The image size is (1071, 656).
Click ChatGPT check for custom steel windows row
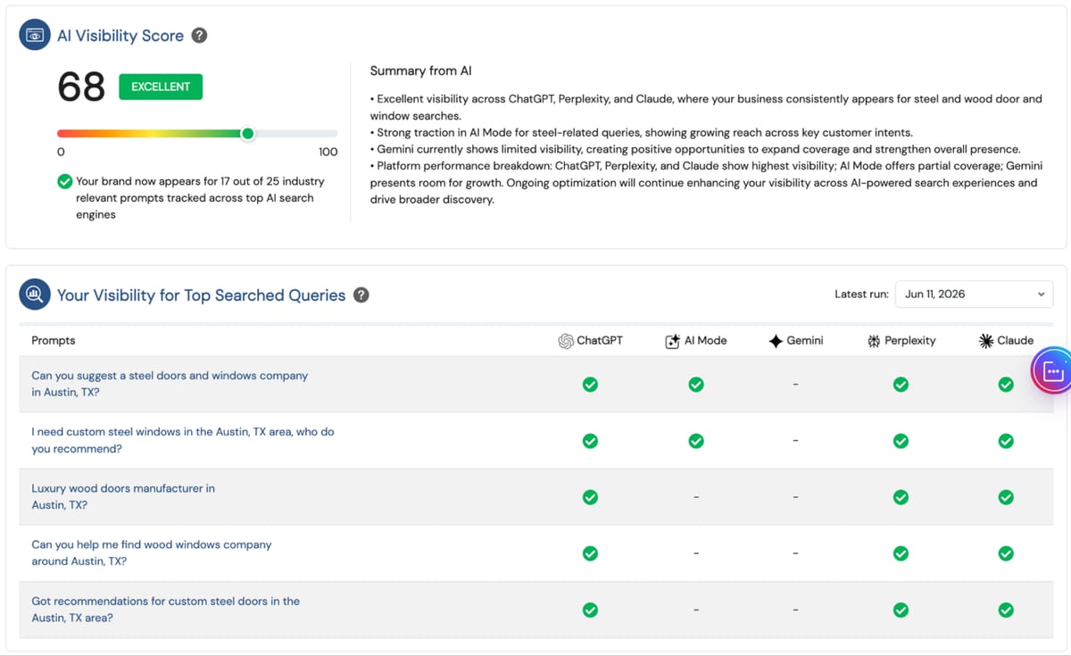pos(590,441)
